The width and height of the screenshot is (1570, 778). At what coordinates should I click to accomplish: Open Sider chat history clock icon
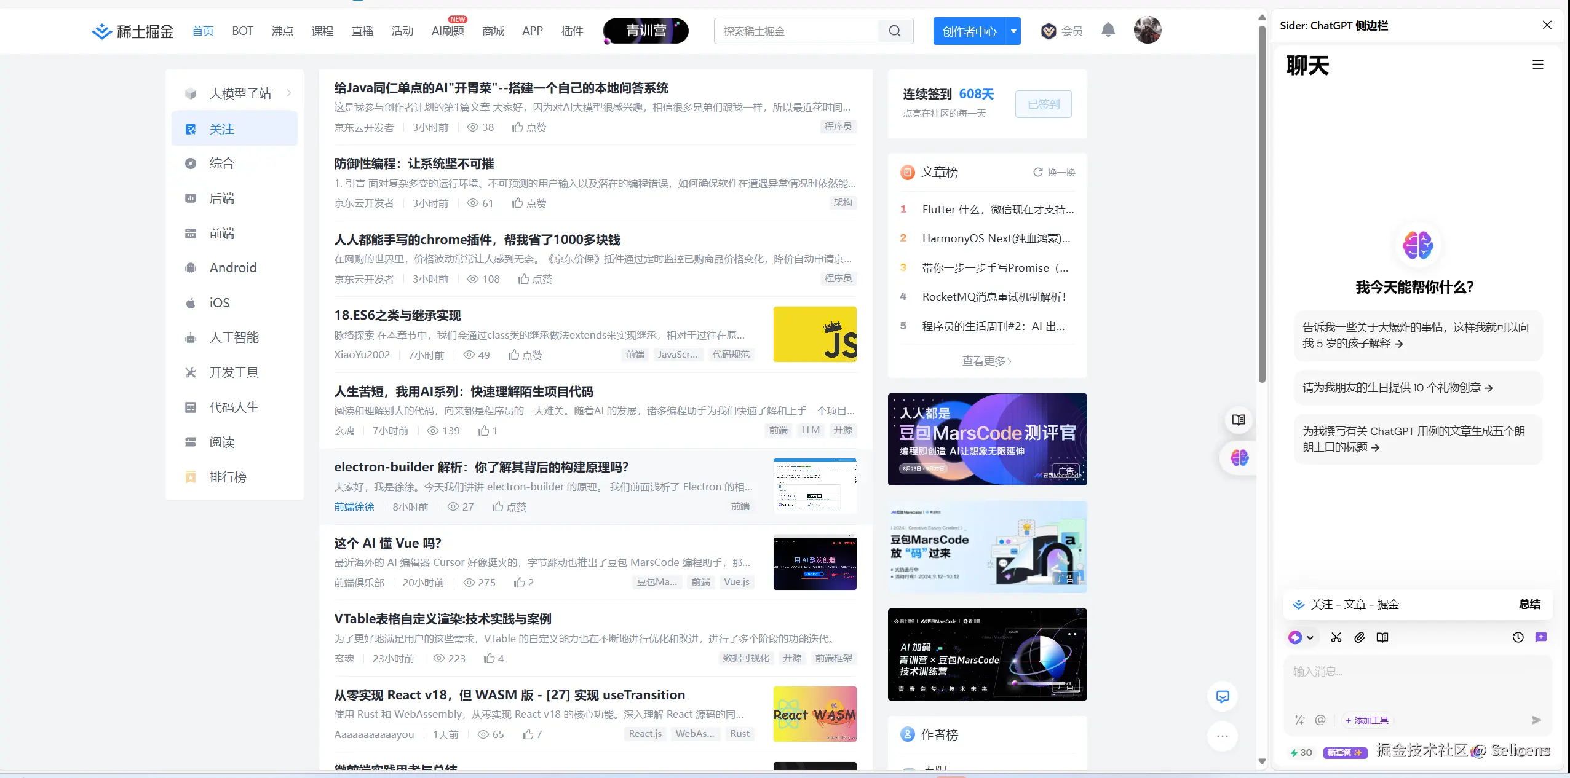click(x=1518, y=637)
